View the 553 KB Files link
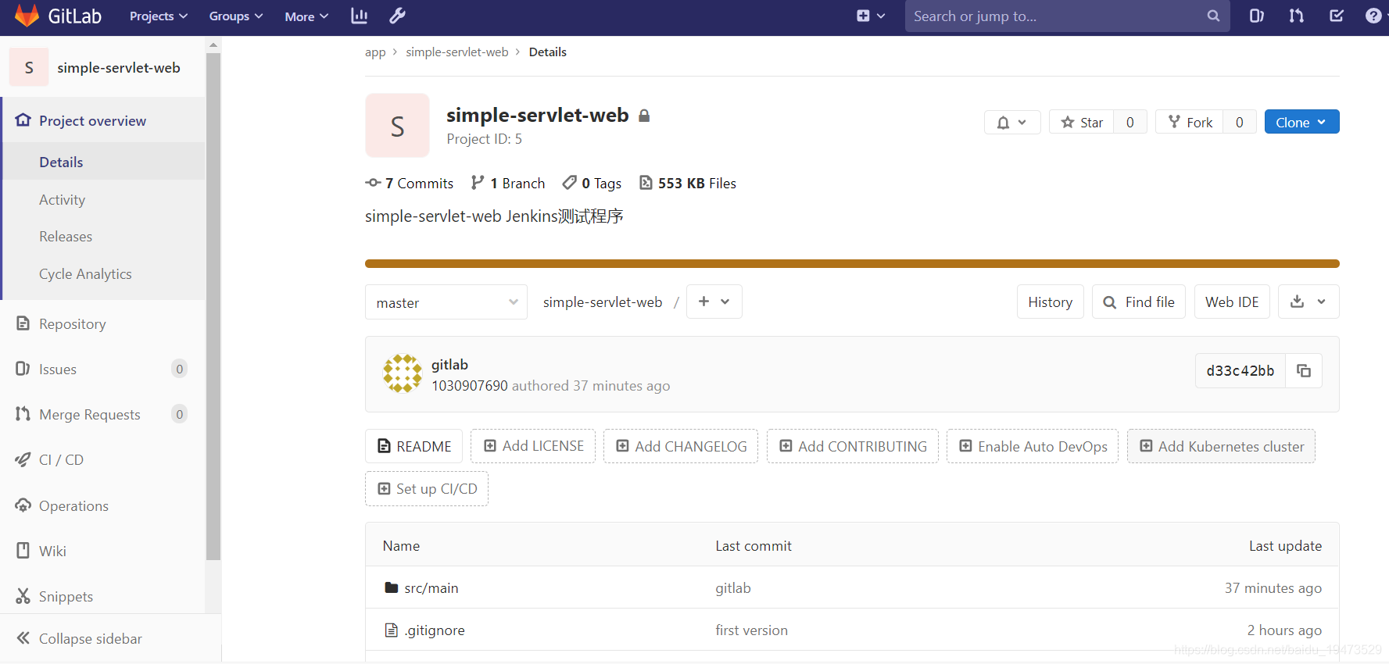Viewport: 1389px width, 664px height. 688,183
